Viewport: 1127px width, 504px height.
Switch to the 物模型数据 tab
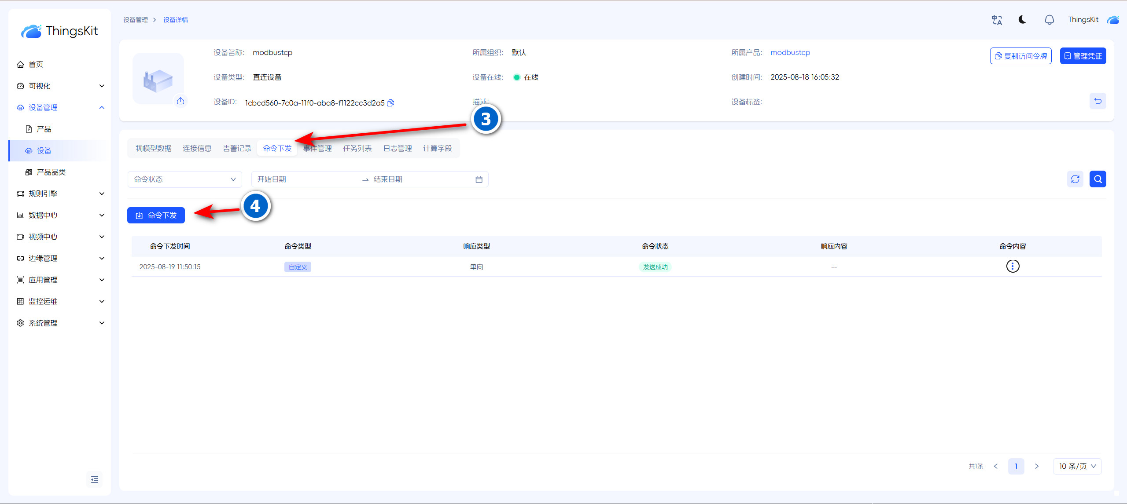point(153,149)
